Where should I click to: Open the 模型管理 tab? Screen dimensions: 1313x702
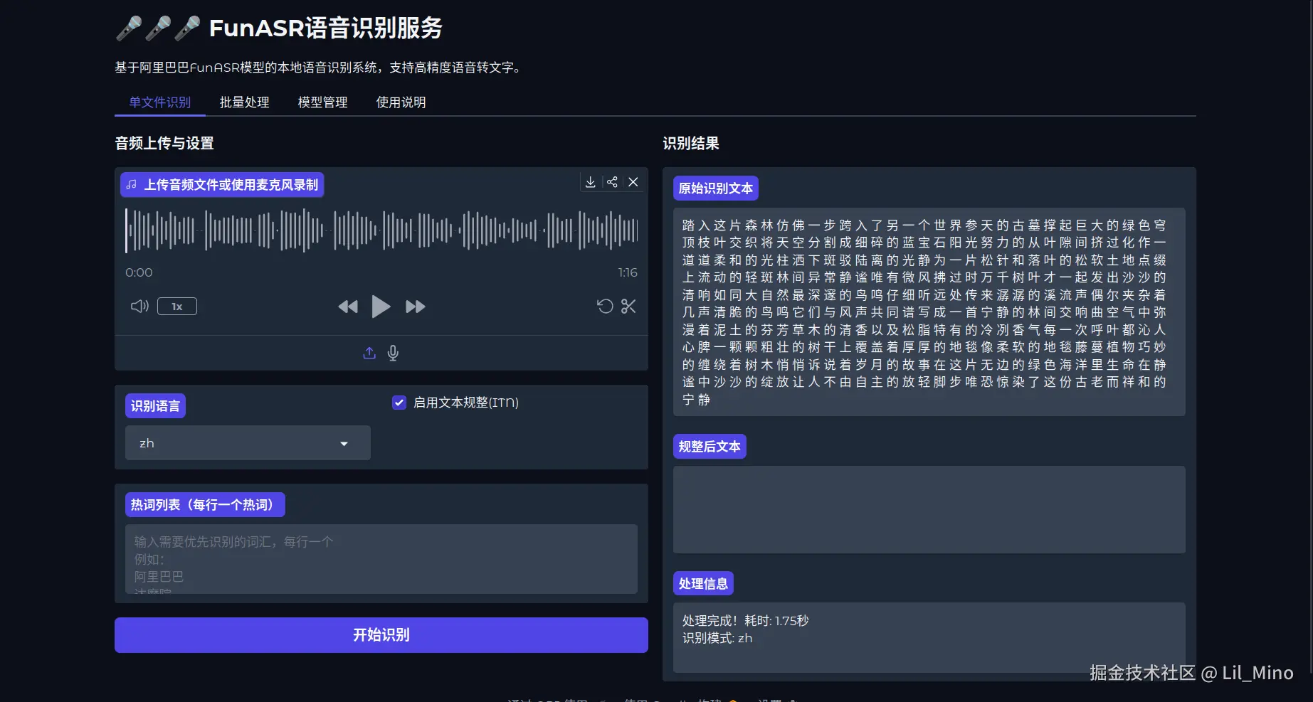(x=323, y=102)
